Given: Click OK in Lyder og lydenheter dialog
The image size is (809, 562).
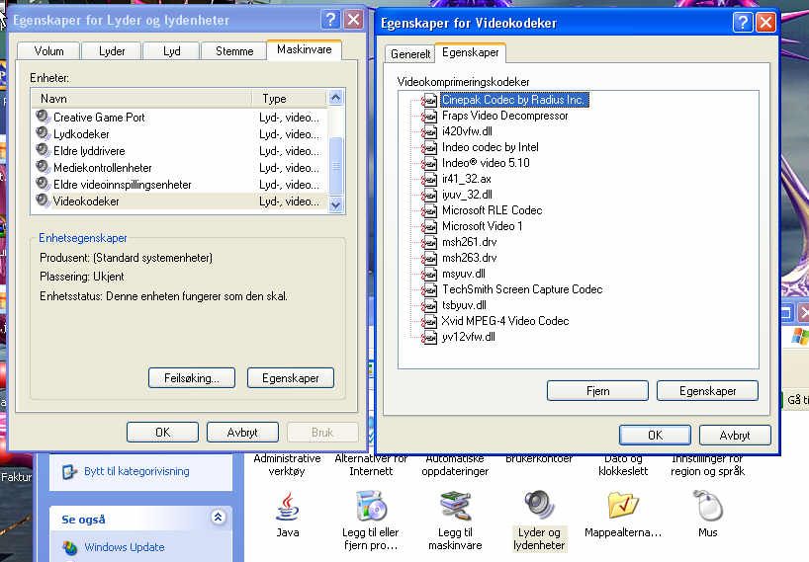Looking at the screenshot, I should pyautogui.click(x=162, y=433).
